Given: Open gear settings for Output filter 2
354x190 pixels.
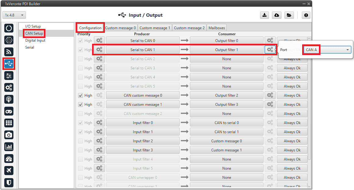Looking at the screenshot, I should pyautogui.click(x=270, y=95).
